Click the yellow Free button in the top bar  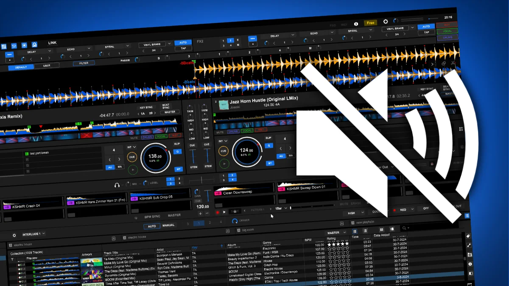(371, 22)
